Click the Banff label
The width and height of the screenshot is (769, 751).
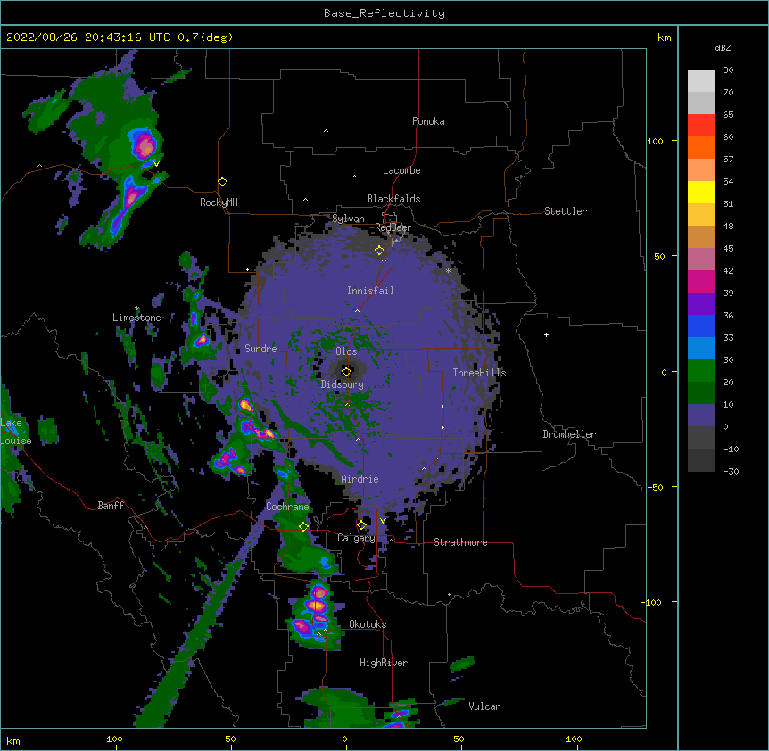(x=111, y=506)
